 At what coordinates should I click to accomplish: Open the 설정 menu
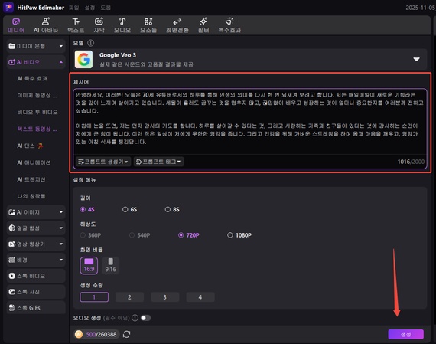[89, 8]
